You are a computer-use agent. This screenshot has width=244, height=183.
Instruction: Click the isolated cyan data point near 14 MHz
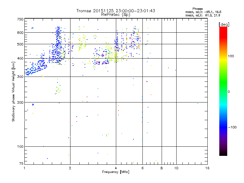point(198,103)
